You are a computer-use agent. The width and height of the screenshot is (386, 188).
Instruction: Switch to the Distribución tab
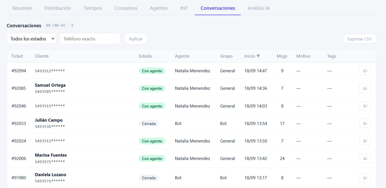coord(58,8)
